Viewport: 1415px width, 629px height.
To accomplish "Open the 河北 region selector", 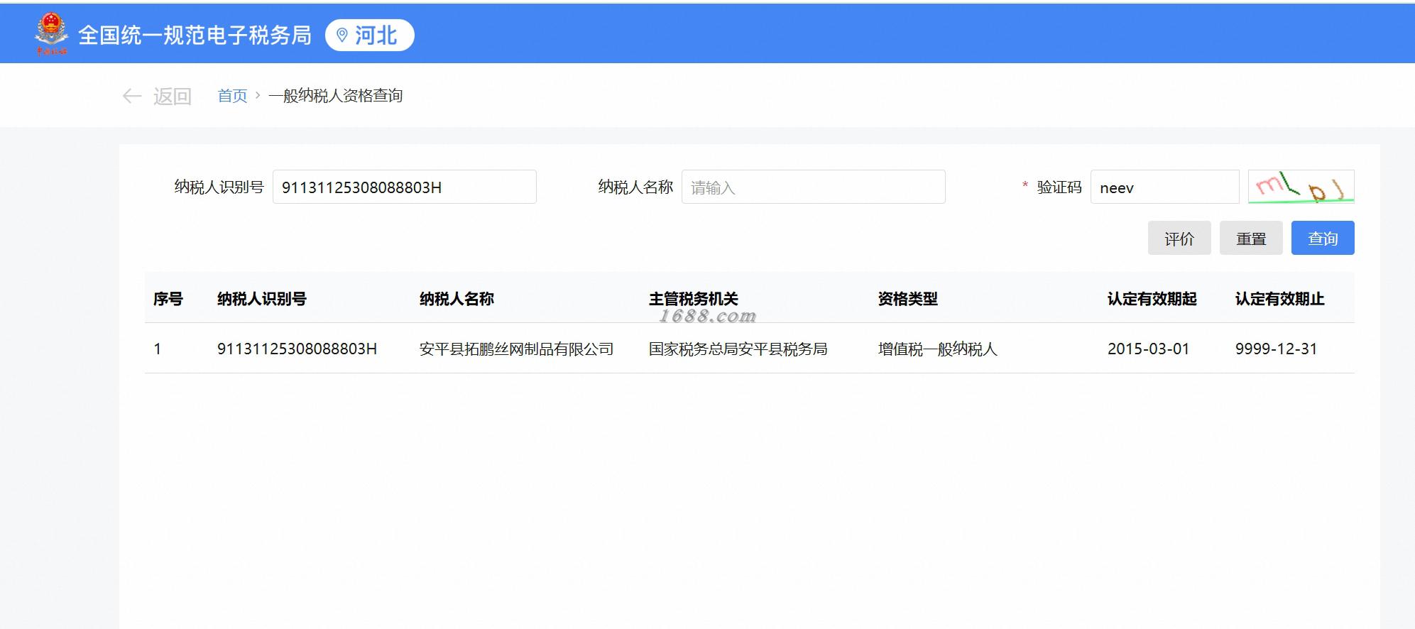I will 369,35.
